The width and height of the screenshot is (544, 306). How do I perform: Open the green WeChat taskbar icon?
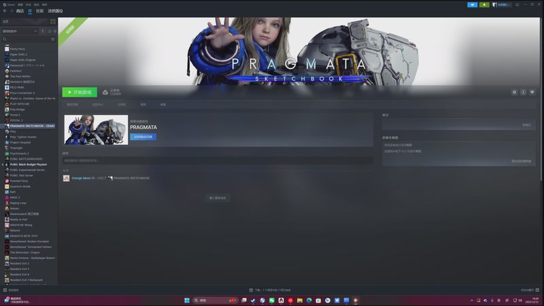[x=271, y=301]
